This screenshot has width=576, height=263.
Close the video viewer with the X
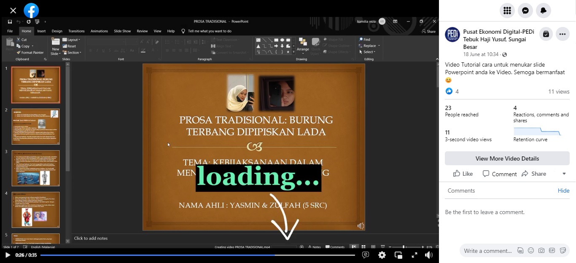(x=13, y=11)
